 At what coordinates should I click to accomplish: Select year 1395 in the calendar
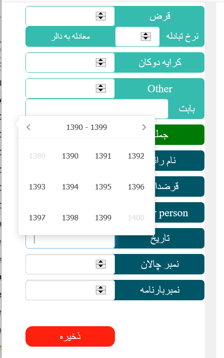click(103, 187)
